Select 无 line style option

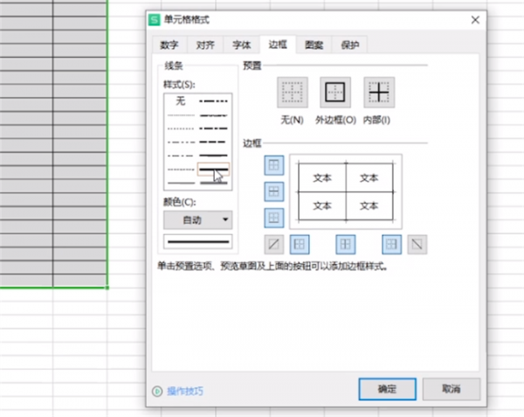coord(180,101)
